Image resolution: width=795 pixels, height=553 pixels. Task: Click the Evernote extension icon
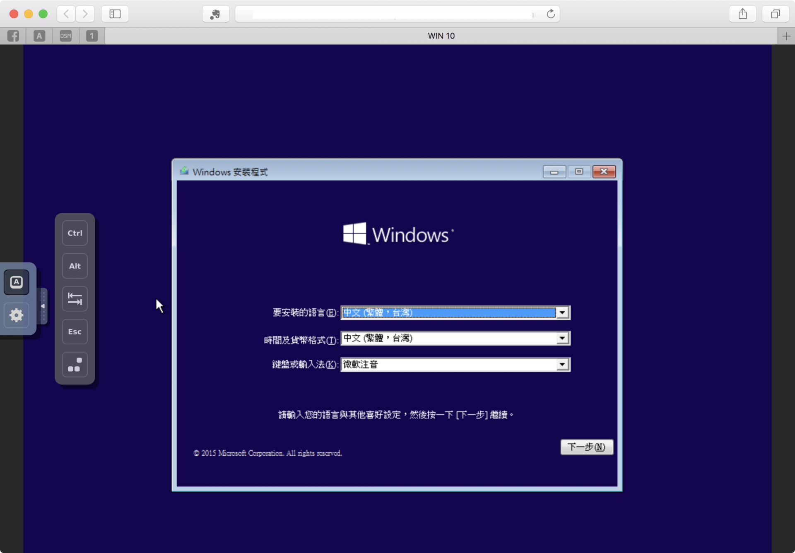215,14
